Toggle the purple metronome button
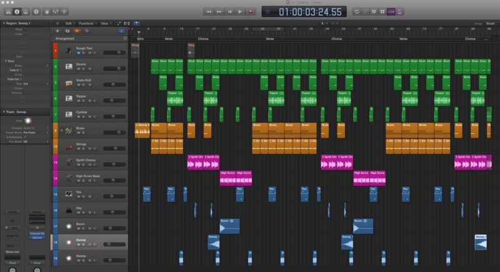This screenshot has height=272, width=500. pos(399,12)
